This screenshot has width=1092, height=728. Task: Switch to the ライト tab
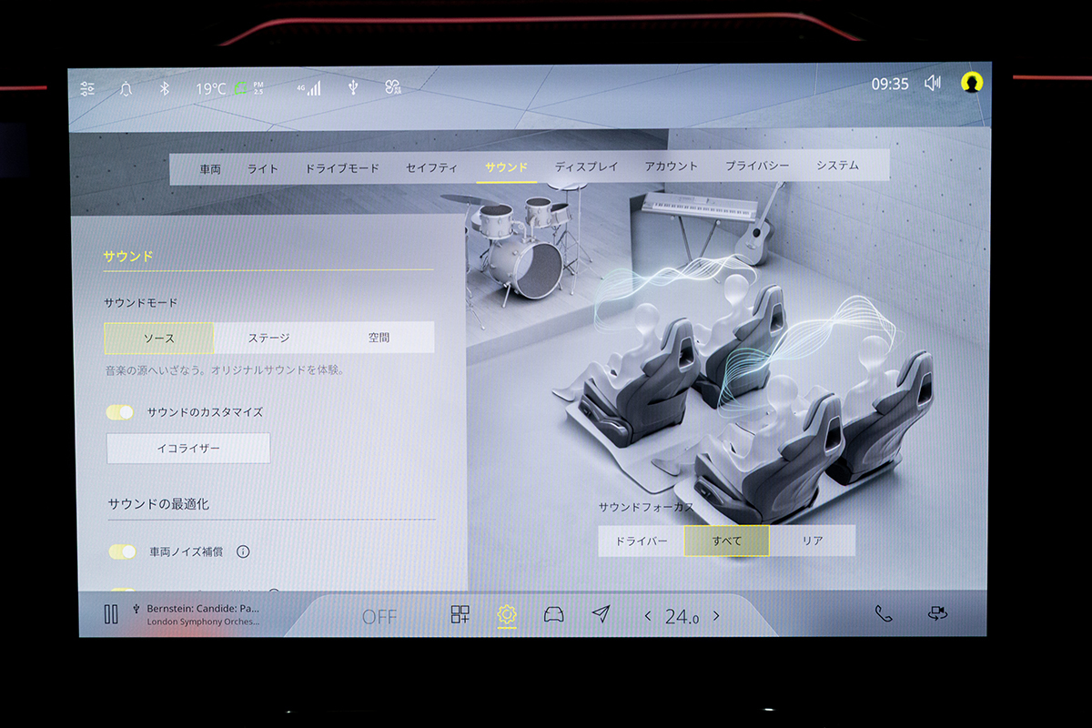point(263,168)
